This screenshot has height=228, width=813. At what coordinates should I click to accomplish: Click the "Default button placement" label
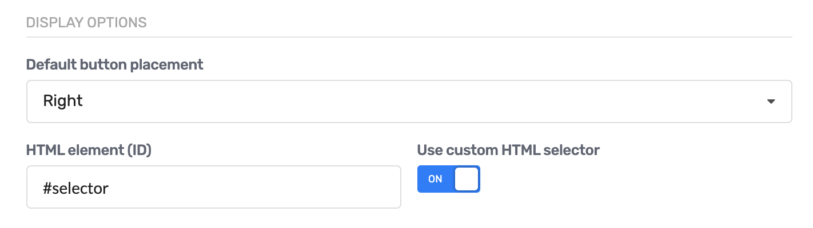[114, 64]
